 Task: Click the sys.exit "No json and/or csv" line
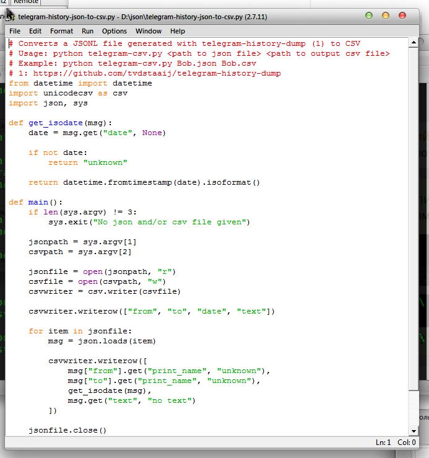[x=149, y=222]
